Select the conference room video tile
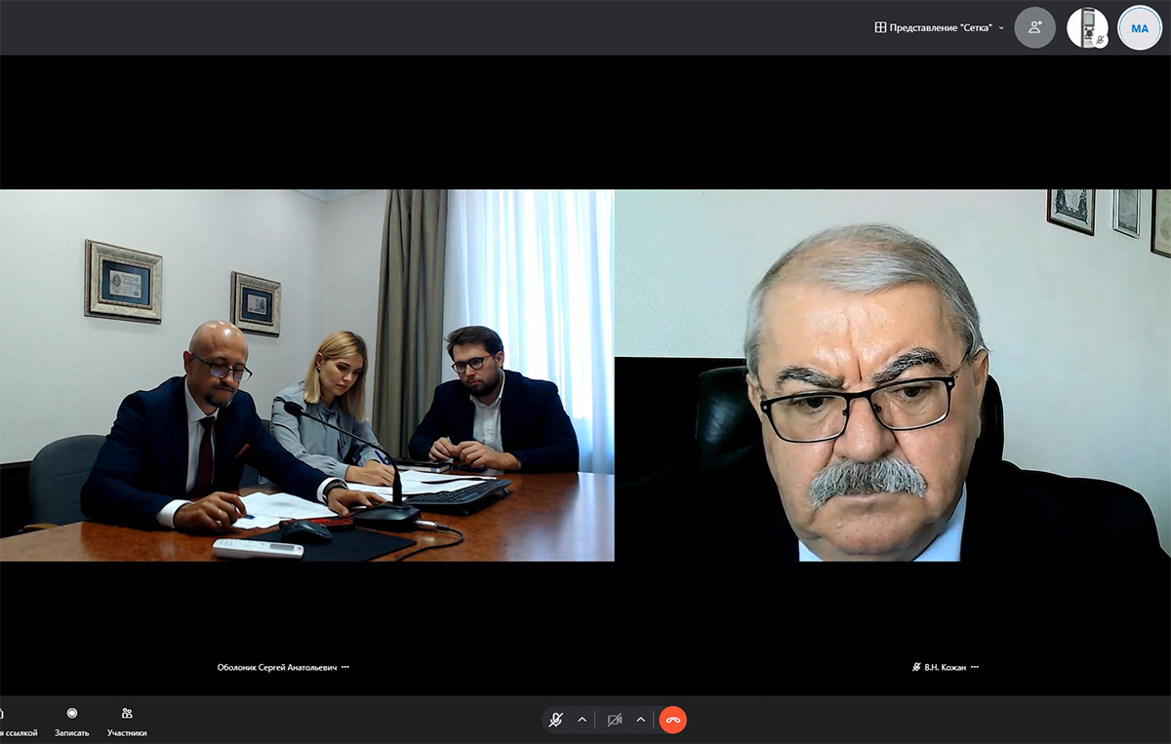 coord(306,375)
